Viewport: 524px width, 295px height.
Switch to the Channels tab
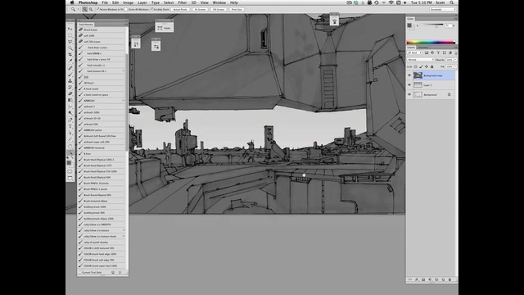click(x=423, y=48)
